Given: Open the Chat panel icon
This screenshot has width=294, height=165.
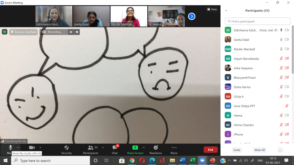Looking at the screenshot, I should (115, 148).
